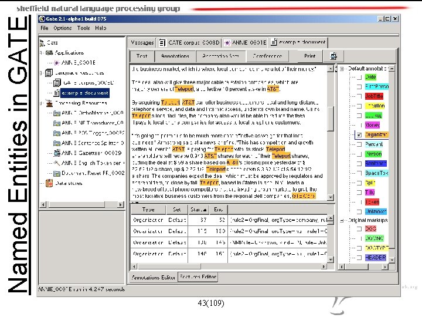Open the Help menu
The image size is (422, 317).
(x=100, y=28)
